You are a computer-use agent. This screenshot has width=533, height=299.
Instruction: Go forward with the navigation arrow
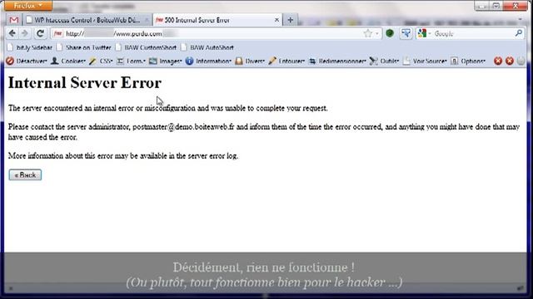coord(25,33)
